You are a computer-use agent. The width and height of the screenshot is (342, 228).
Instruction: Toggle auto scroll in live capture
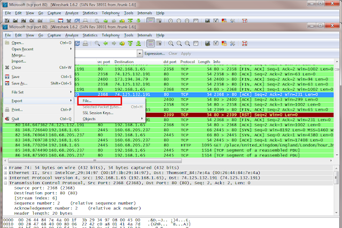tap(159, 43)
